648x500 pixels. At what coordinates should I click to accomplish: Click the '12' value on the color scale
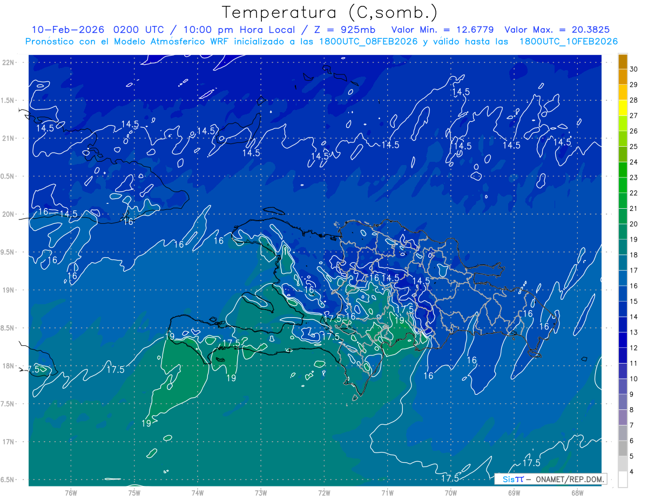(633, 348)
